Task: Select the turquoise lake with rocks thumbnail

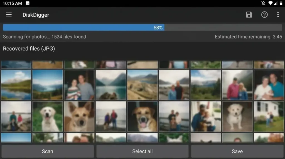Action: 111,85
